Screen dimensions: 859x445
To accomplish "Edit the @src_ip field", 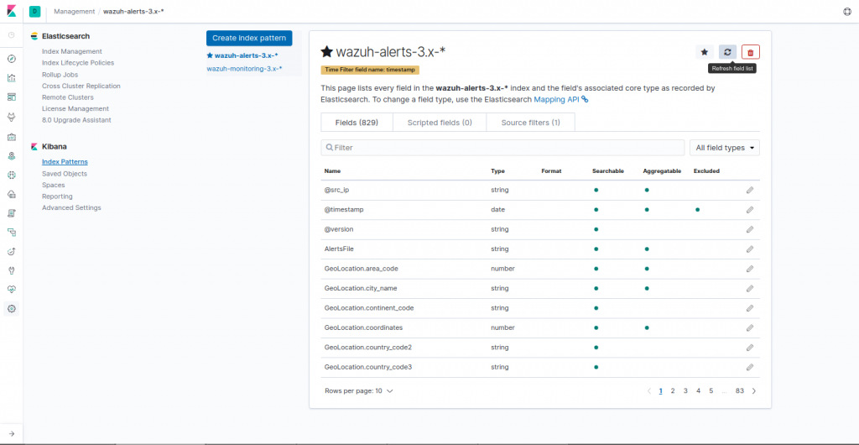I will [750, 190].
